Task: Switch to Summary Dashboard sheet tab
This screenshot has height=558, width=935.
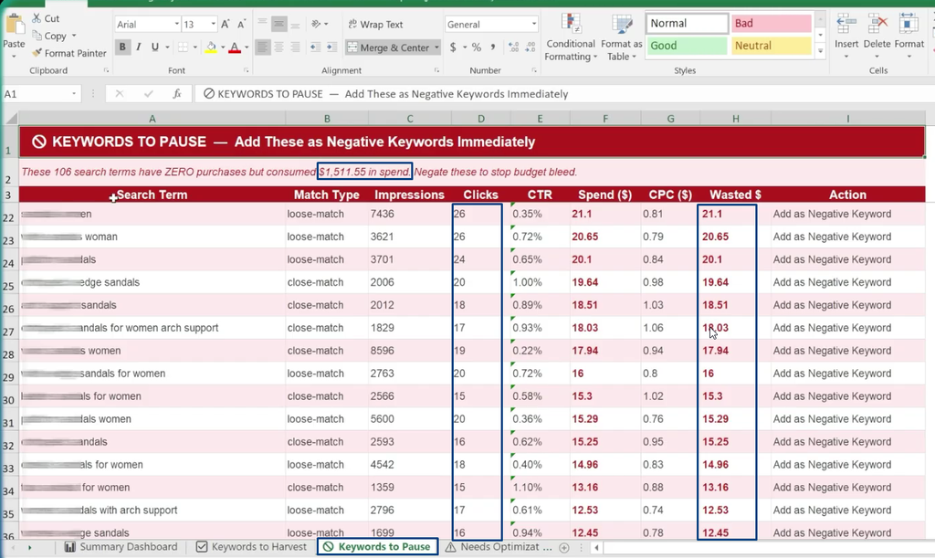Action: point(121,547)
